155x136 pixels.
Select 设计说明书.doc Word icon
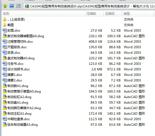pyautogui.click(x=4, y=69)
